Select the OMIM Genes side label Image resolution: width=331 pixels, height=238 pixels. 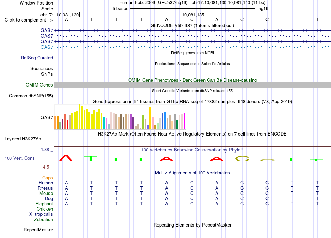tap(39, 85)
